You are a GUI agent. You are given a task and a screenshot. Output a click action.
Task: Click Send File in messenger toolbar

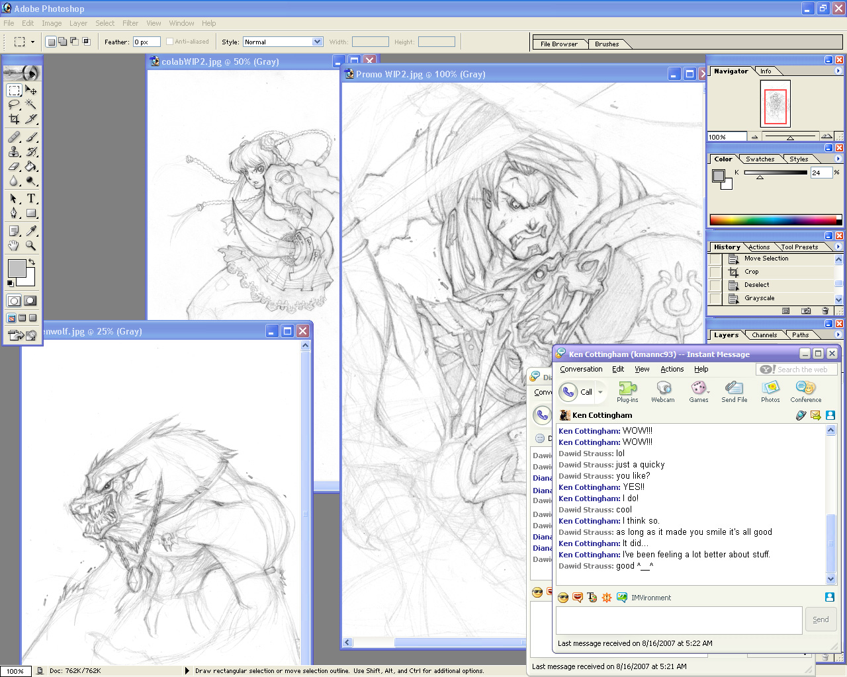pos(734,391)
